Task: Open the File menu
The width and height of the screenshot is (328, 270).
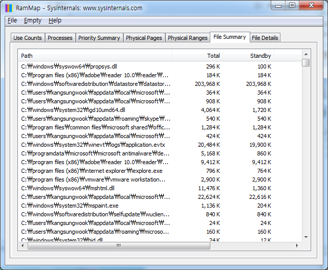Action: tap(12, 20)
